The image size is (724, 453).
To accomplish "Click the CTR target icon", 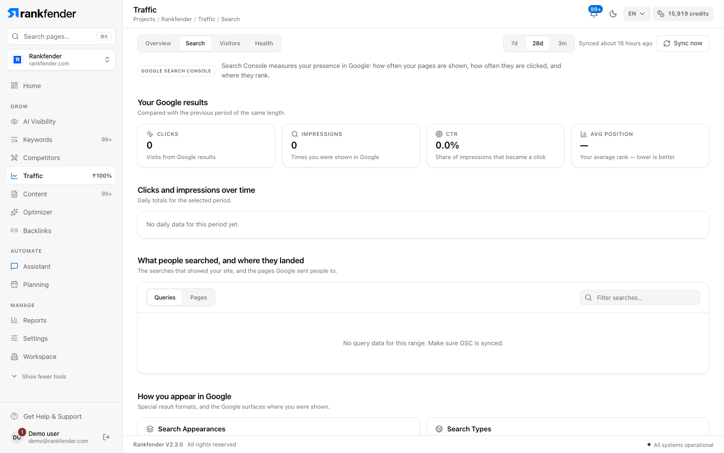I will [x=439, y=134].
